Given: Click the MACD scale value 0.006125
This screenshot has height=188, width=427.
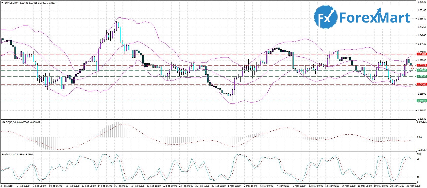Looking at the screenshot, I should [422, 122].
